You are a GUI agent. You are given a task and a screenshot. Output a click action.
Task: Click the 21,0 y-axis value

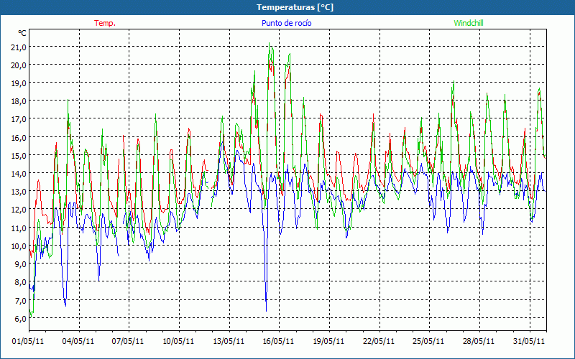[x=19, y=47]
